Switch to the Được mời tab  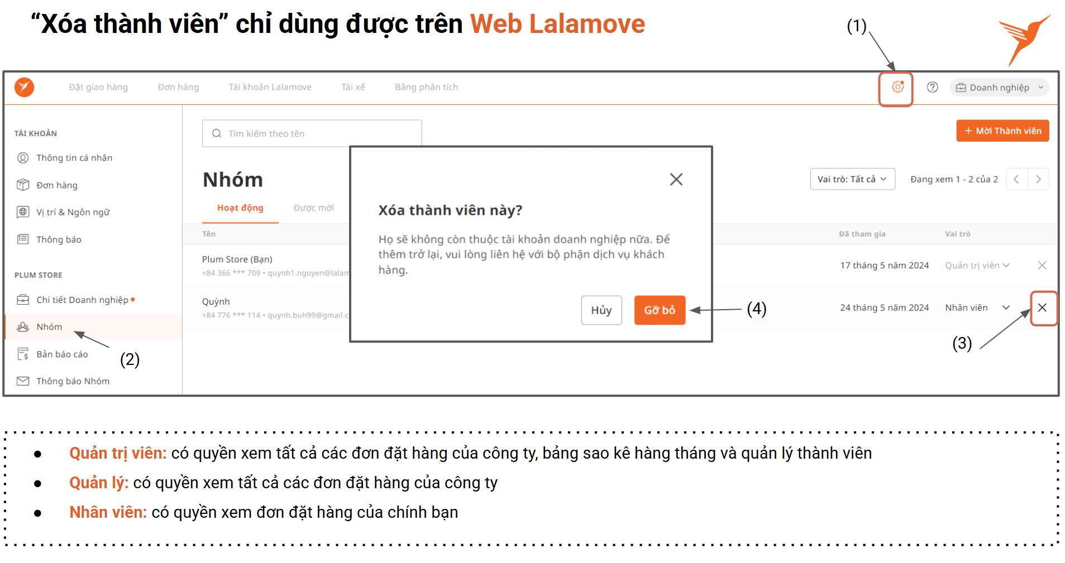(x=313, y=208)
